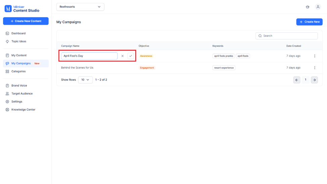Click the 1 - 2 of 2 count text

tap(101, 80)
